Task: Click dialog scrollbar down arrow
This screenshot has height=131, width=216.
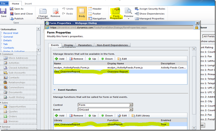Action: coord(194,128)
